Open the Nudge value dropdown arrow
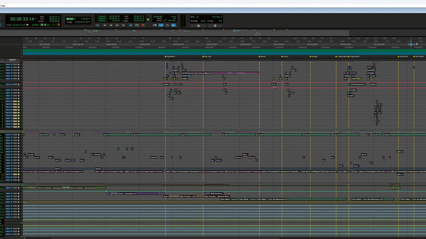Image resolution: width=426 pixels, height=239 pixels. tap(89, 22)
